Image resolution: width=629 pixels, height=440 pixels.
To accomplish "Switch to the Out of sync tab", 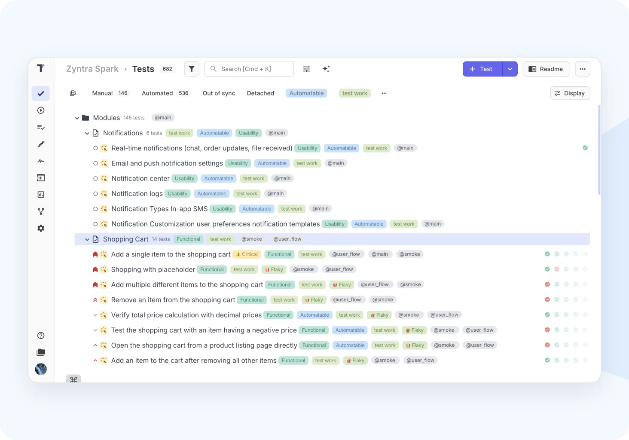I will tap(219, 93).
